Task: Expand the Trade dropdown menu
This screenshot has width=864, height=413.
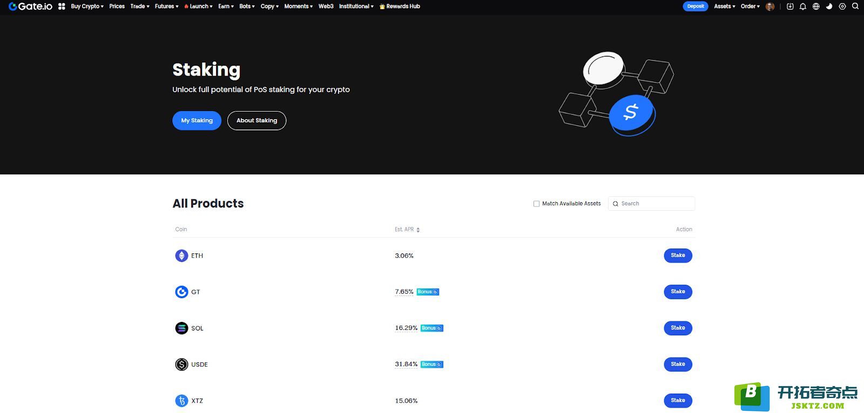Action: pos(140,6)
